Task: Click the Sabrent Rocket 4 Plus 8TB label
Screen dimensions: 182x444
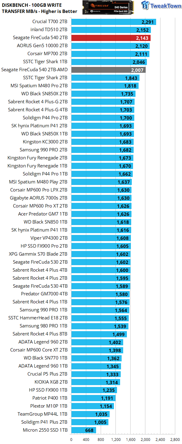Action: (40, 334)
